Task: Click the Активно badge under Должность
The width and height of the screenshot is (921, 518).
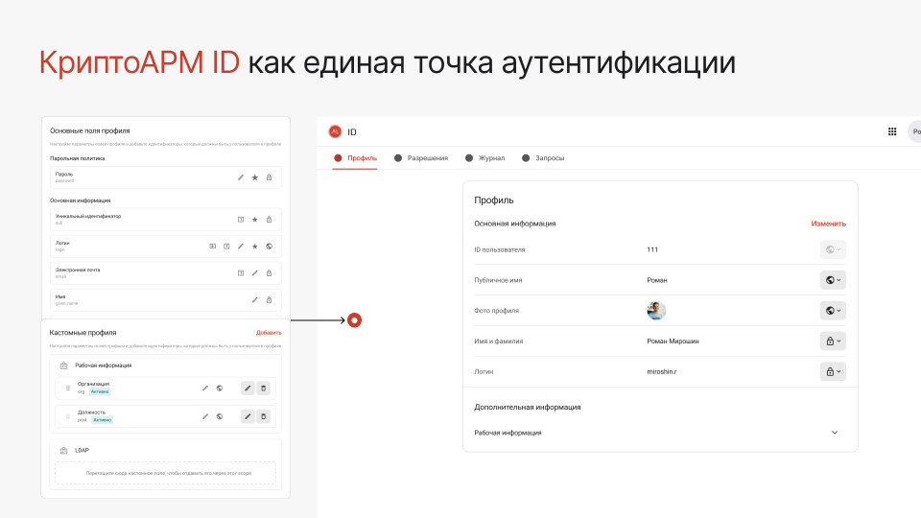Action: click(103, 420)
